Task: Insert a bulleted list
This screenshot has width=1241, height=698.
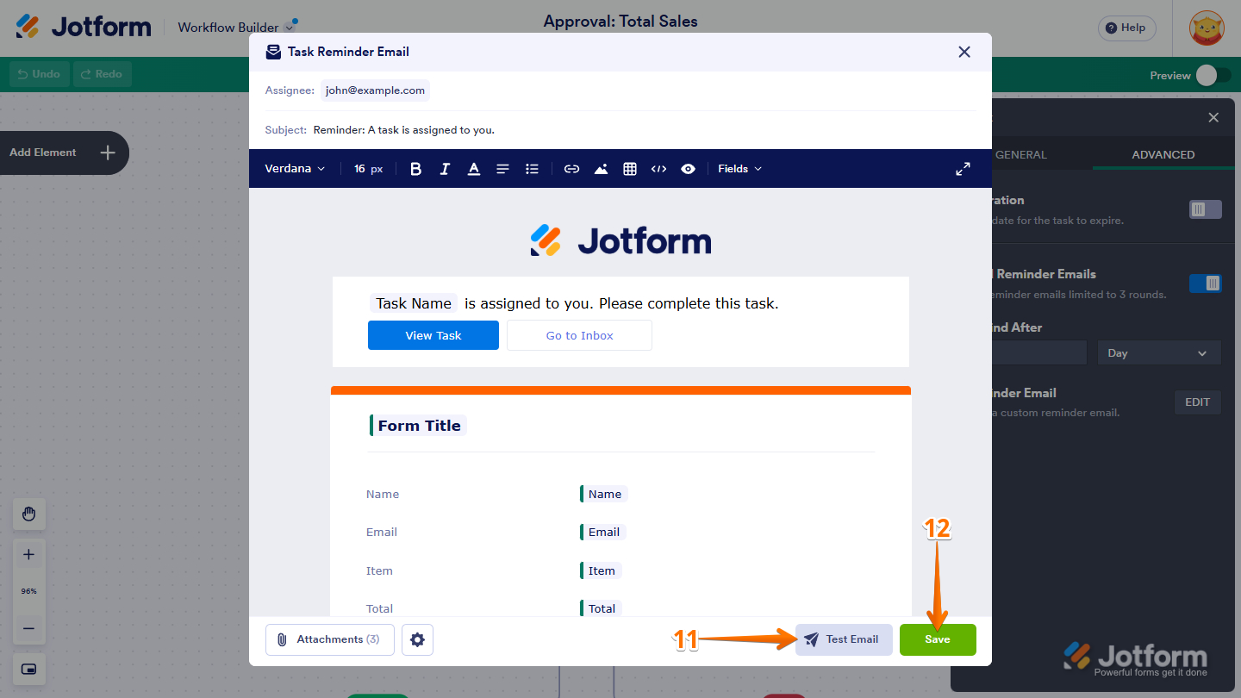Action: point(532,169)
